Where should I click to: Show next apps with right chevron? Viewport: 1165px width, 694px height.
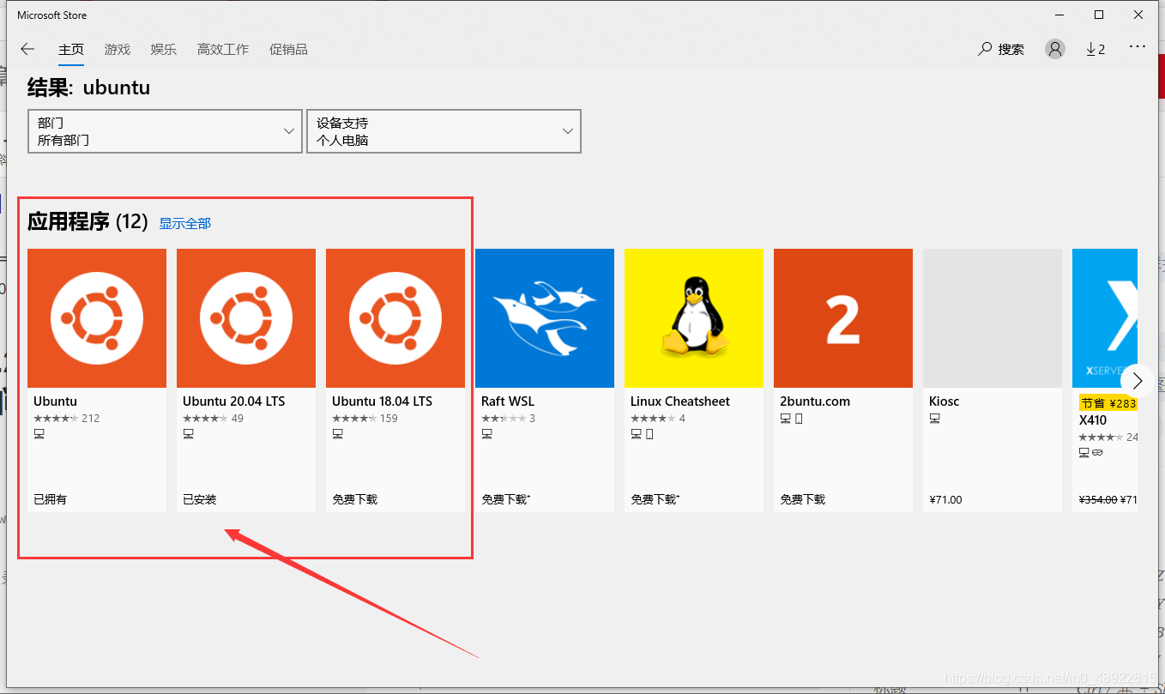(1138, 381)
